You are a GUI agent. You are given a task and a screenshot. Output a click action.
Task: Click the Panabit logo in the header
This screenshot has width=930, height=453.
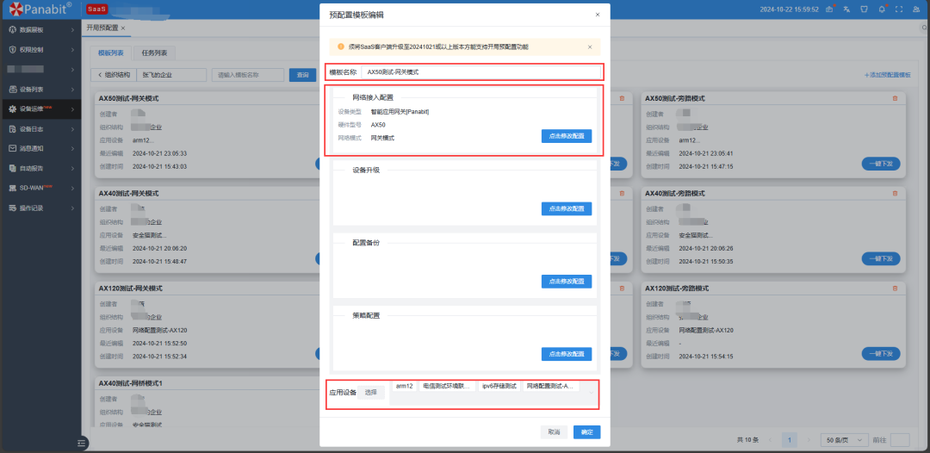pos(40,9)
